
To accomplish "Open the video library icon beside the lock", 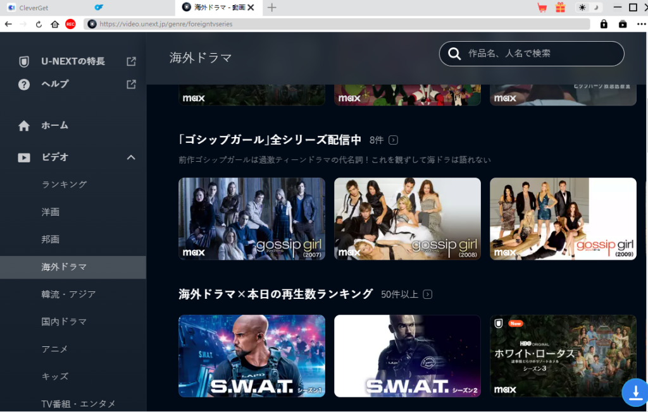I will click(622, 23).
